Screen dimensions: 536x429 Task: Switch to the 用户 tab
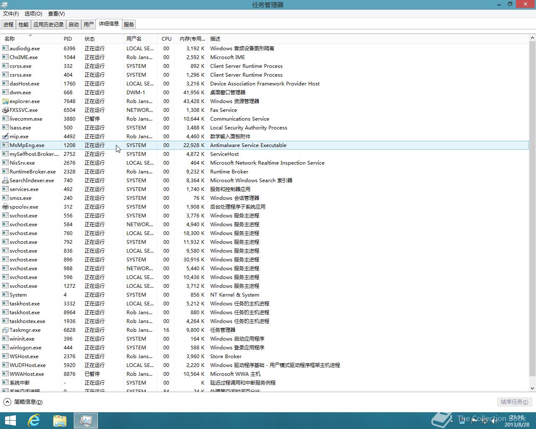(88, 24)
